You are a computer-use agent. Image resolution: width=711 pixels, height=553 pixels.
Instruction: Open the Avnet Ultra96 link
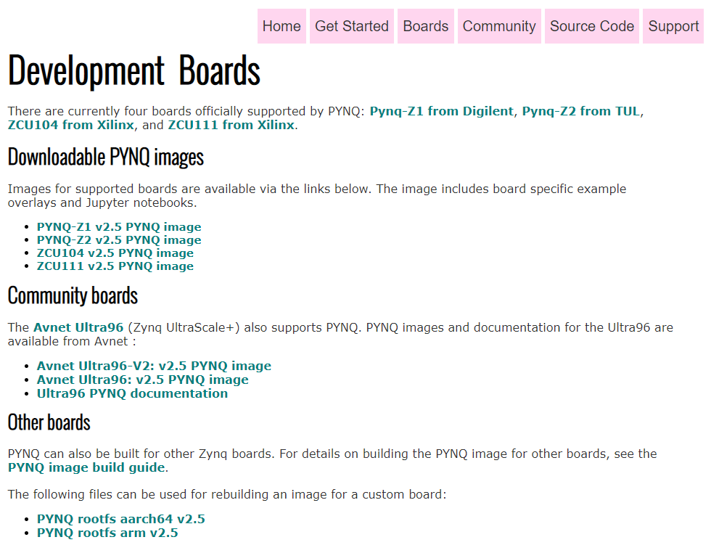click(x=78, y=327)
